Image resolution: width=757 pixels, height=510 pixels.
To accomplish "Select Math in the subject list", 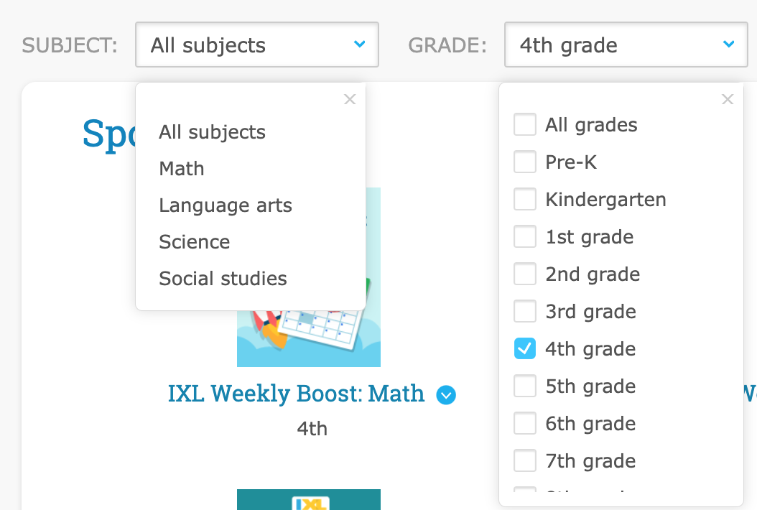I will 182,169.
